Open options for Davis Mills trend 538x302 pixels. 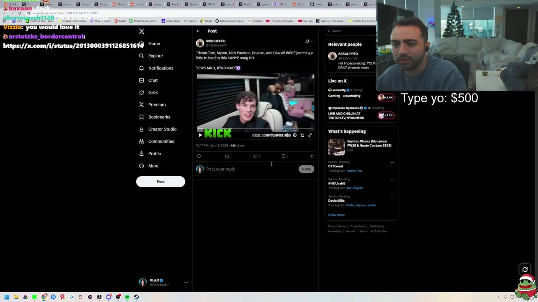pos(393,197)
